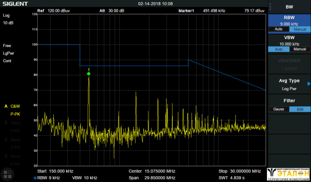Switch VBW to Manual mode

point(300,49)
